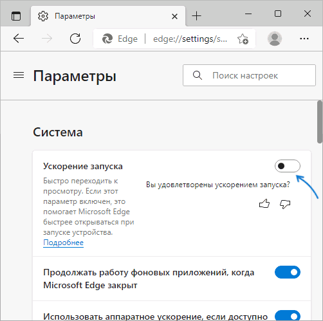Add page to favorites star icon

click(x=243, y=39)
